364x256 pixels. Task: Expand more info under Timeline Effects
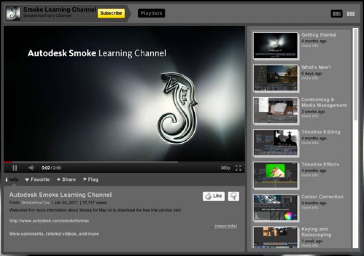(x=310, y=175)
